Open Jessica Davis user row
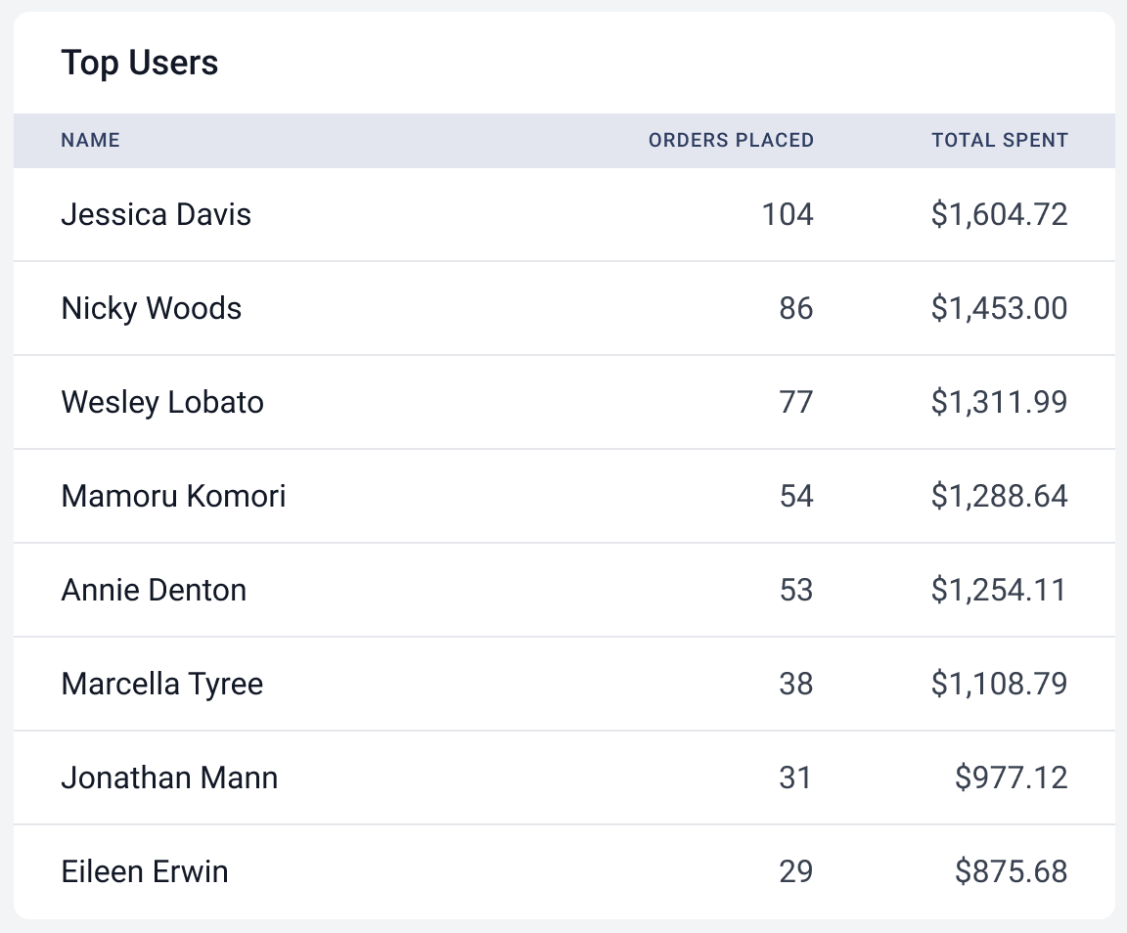1127x933 pixels. point(157,214)
